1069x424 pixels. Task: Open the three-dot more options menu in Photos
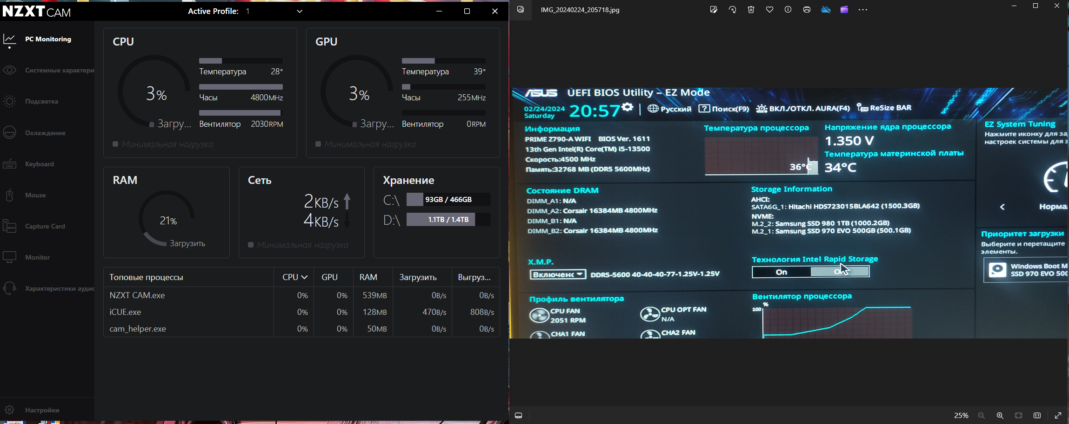pyautogui.click(x=863, y=10)
